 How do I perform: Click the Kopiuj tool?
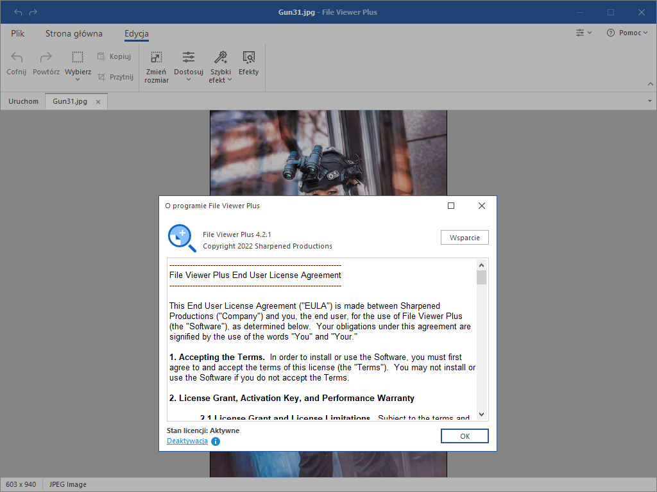coord(114,56)
